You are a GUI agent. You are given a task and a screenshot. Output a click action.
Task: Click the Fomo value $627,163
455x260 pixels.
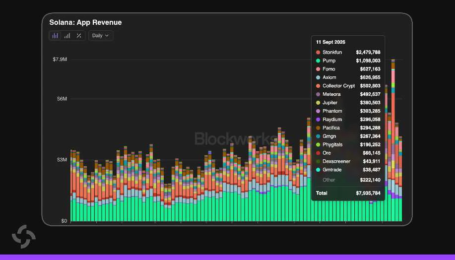(370, 69)
